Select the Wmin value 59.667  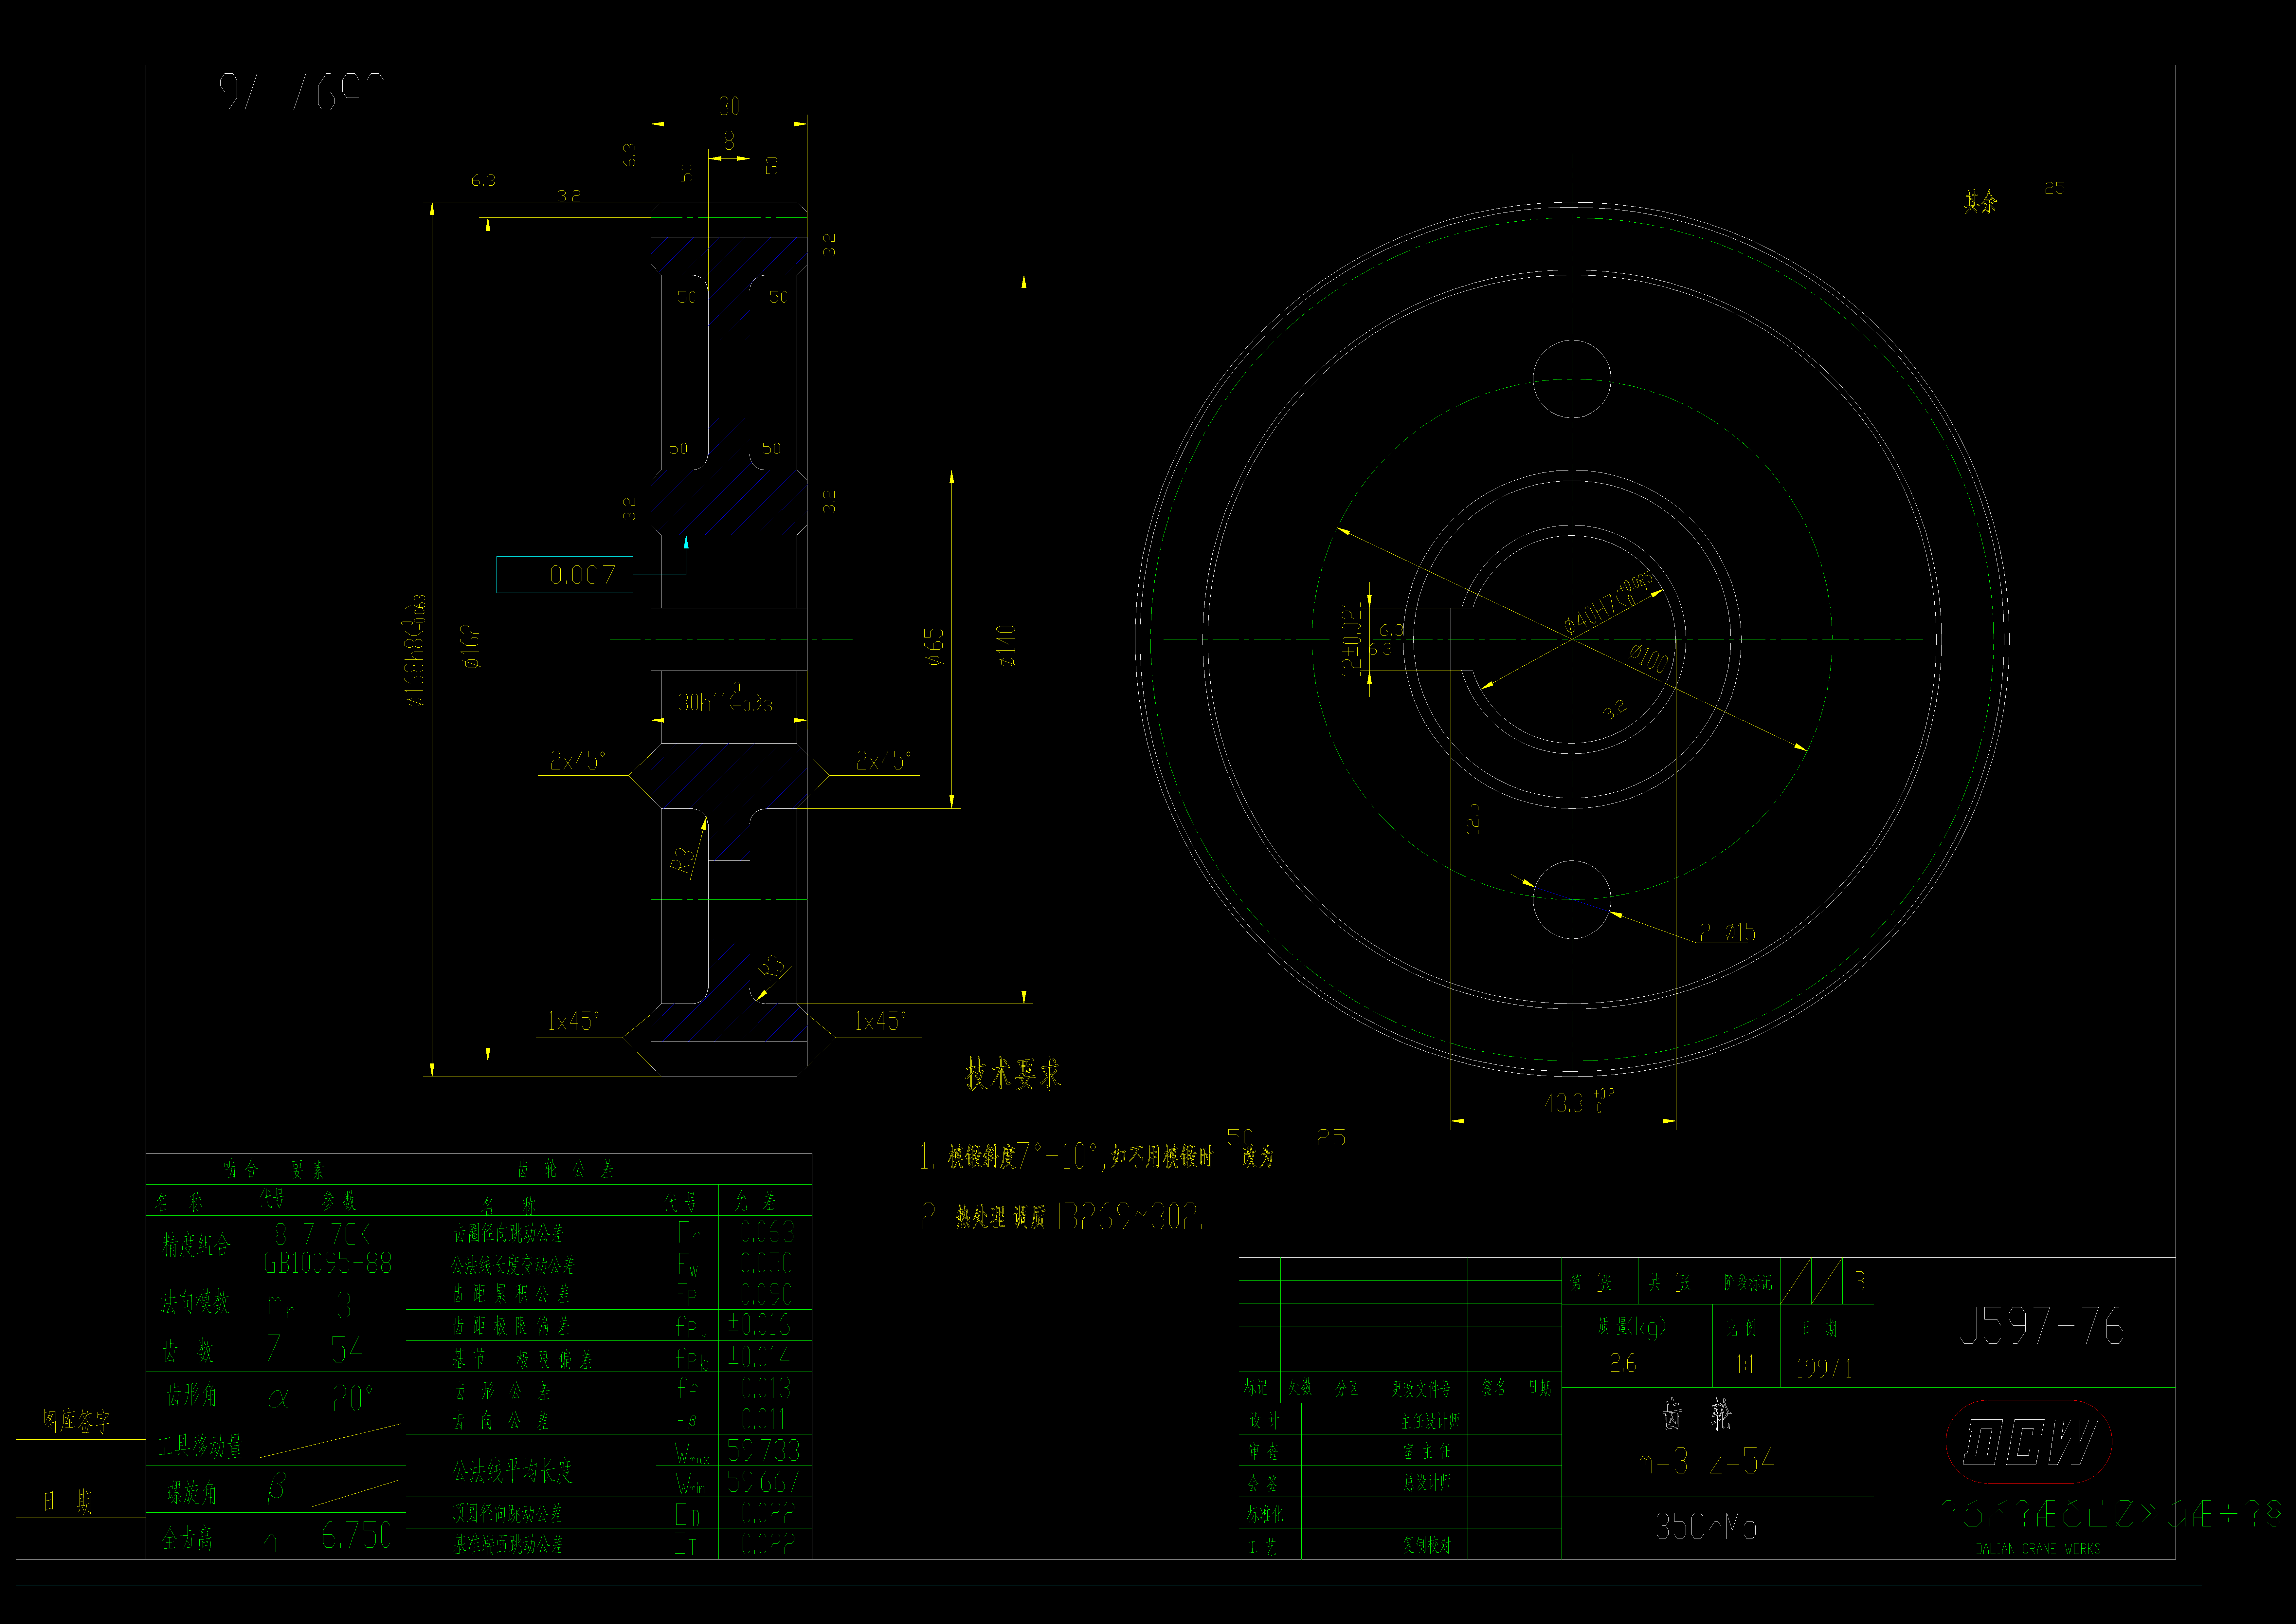[x=763, y=1481]
